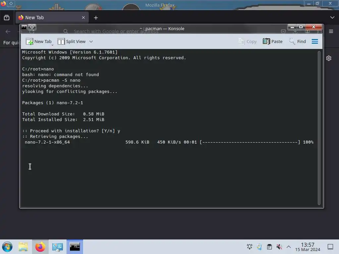
Task: Click Firefox back arrow button
Action: [8, 32]
